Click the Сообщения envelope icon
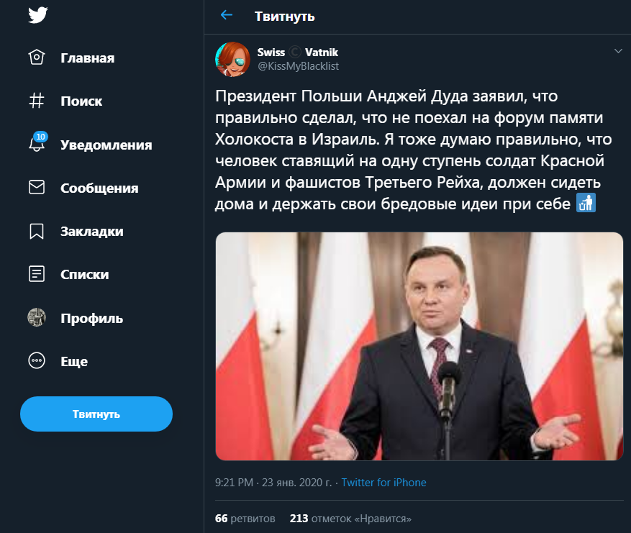 (37, 188)
